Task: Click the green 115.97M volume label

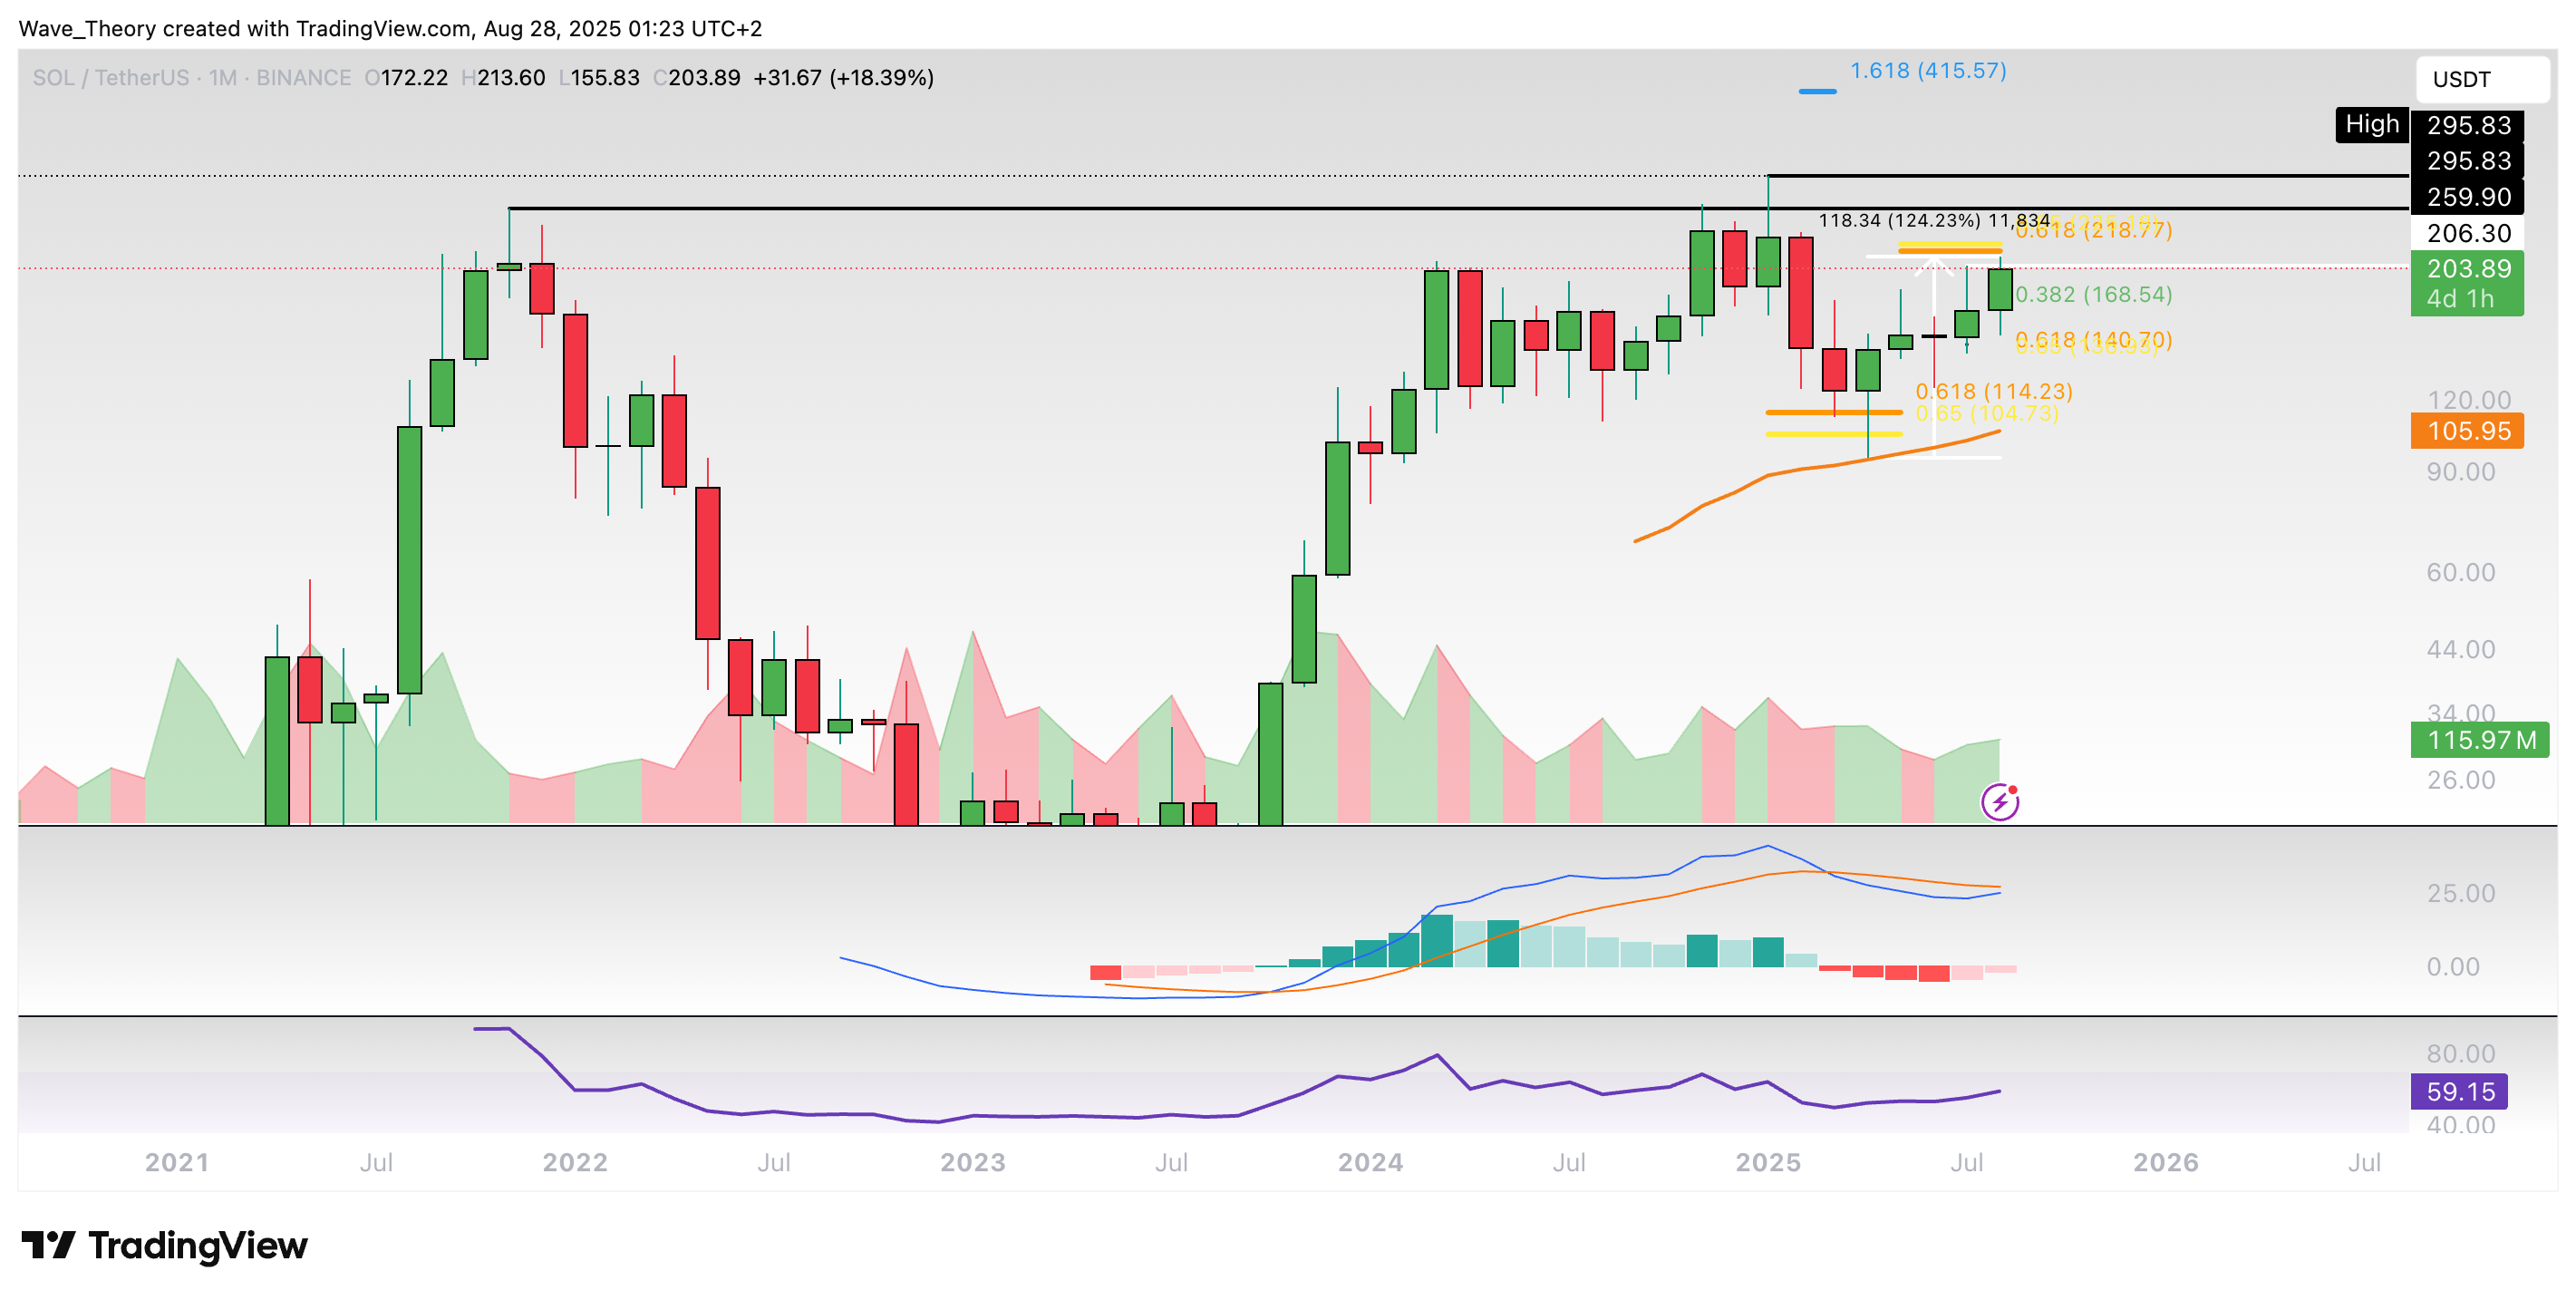Action: [x=2480, y=740]
